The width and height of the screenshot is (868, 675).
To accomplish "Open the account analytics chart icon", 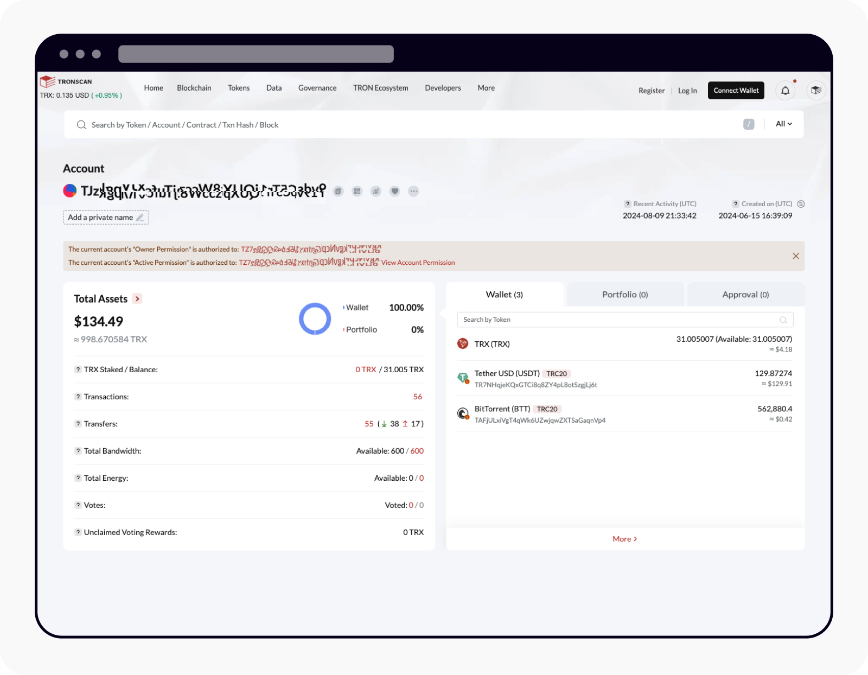I will click(x=376, y=191).
